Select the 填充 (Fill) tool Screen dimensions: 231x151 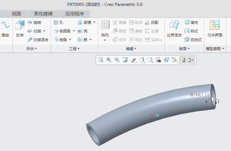[191, 22]
